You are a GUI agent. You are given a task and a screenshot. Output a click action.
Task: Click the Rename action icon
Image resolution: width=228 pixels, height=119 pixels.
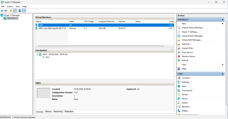point(179,107)
